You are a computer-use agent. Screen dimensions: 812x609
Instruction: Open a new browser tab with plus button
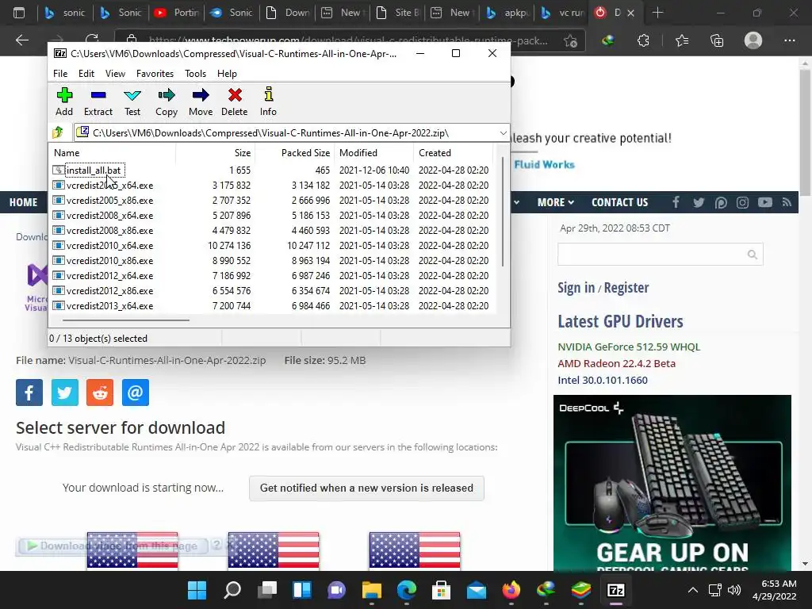657,13
